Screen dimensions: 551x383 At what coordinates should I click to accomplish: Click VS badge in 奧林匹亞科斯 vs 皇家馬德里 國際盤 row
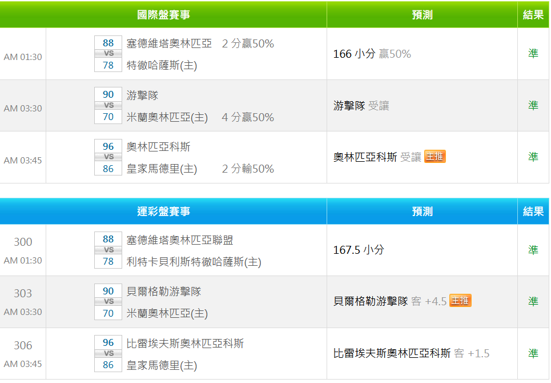[108, 157]
